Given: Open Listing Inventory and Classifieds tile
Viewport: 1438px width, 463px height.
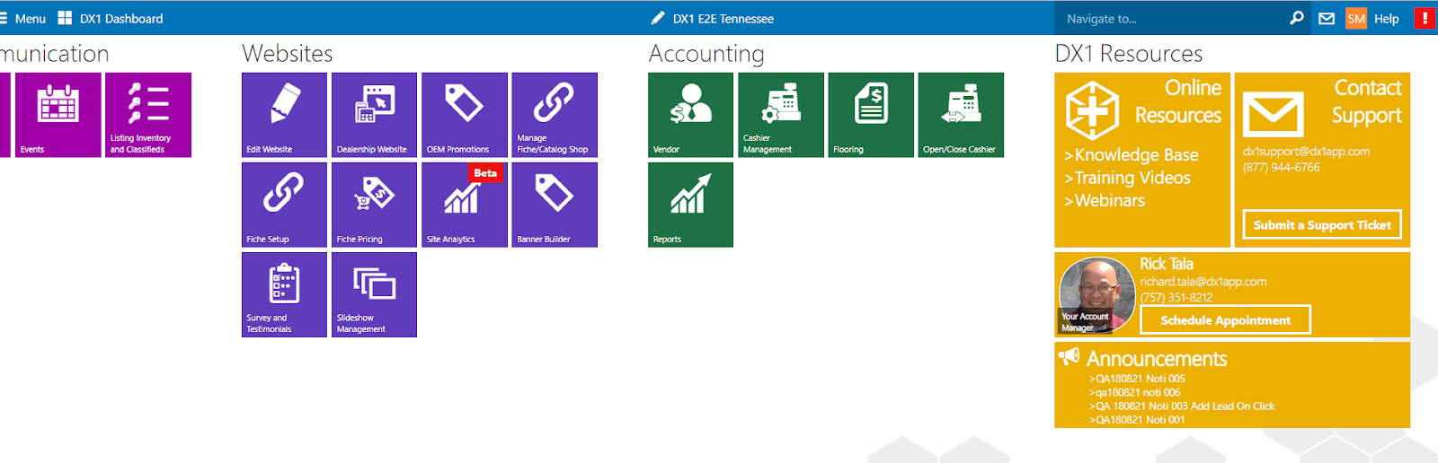Looking at the screenshot, I should coord(148,115).
